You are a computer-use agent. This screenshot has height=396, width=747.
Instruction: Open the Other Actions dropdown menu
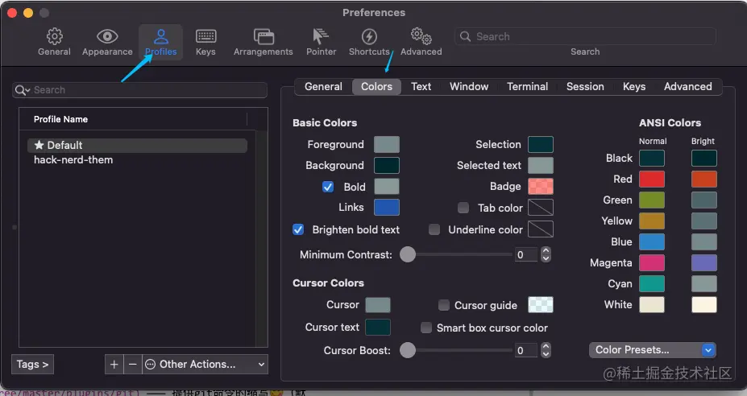[x=205, y=365]
